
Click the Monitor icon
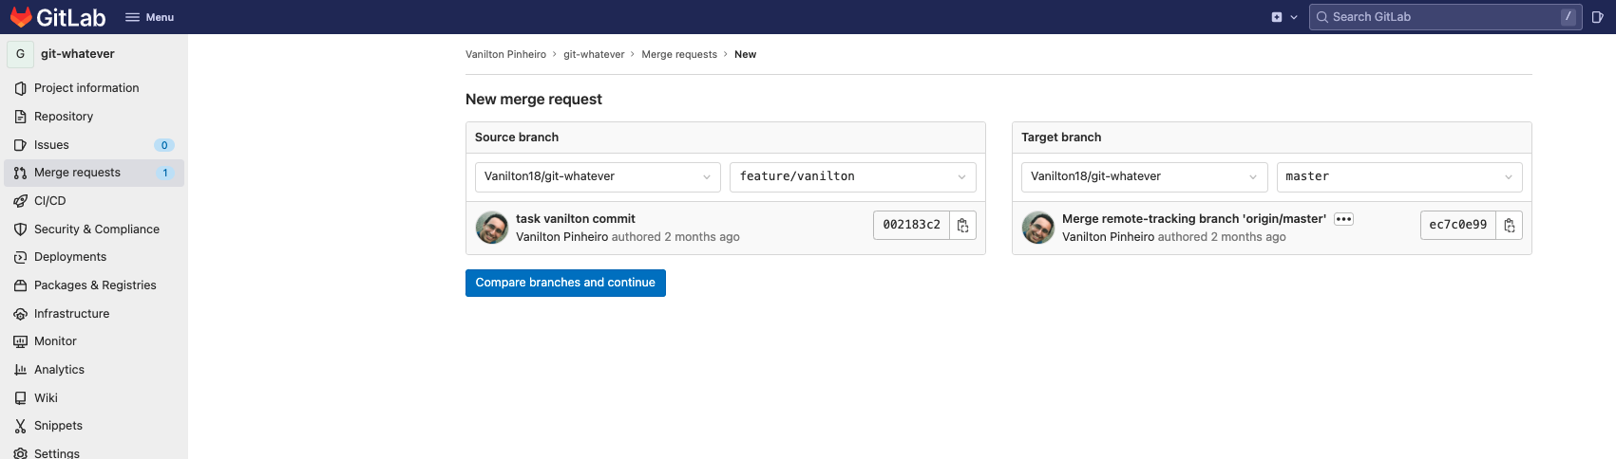coord(20,341)
